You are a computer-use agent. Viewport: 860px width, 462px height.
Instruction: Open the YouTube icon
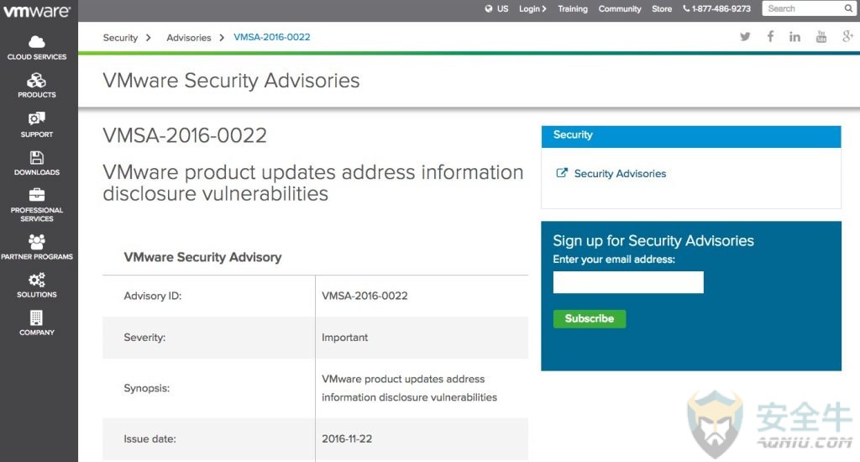click(x=821, y=37)
